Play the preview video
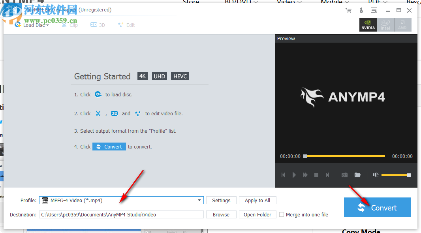 294,175
